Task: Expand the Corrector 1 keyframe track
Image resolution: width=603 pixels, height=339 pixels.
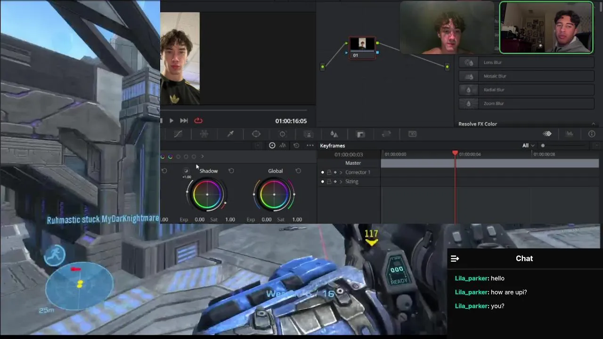Action: click(341, 172)
